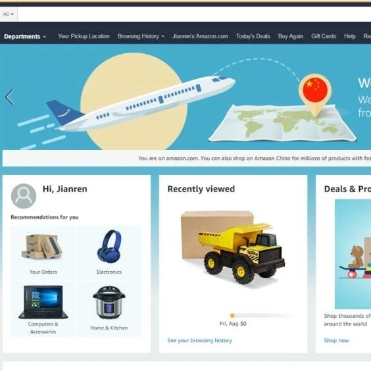Screen dimensions: 371x371
Task: Click the Deals & Promotions illustration
Action: point(353,254)
